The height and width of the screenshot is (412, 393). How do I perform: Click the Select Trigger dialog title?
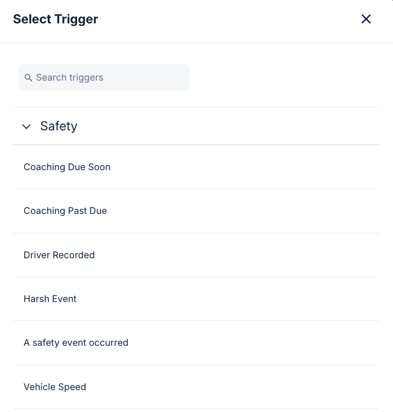click(56, 19)
